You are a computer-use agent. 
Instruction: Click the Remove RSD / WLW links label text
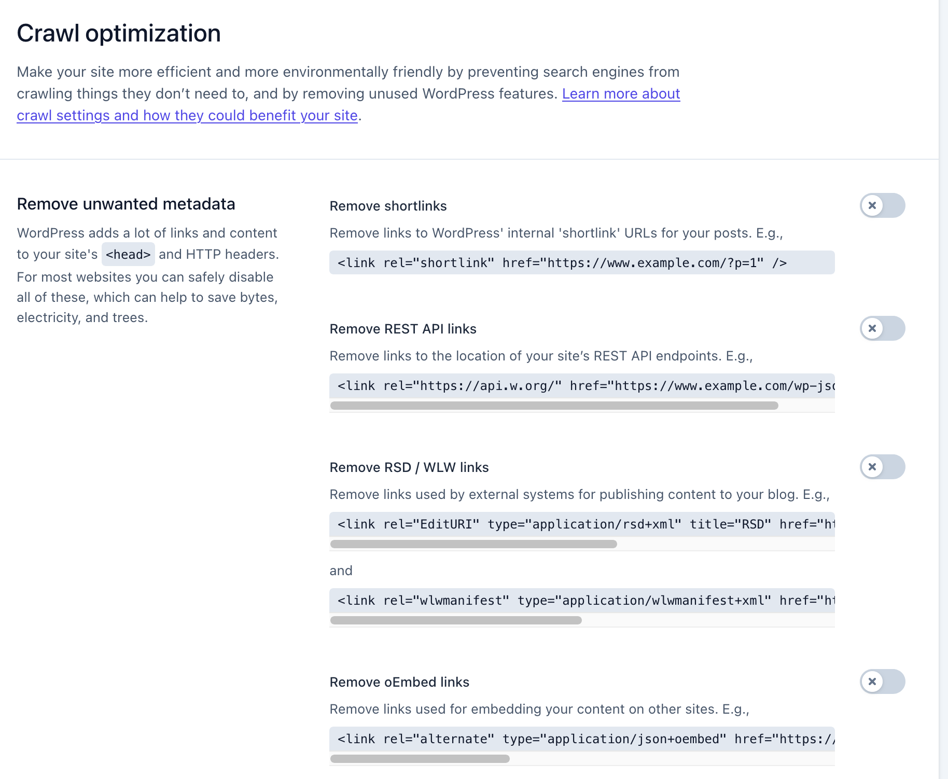(409, 468)
